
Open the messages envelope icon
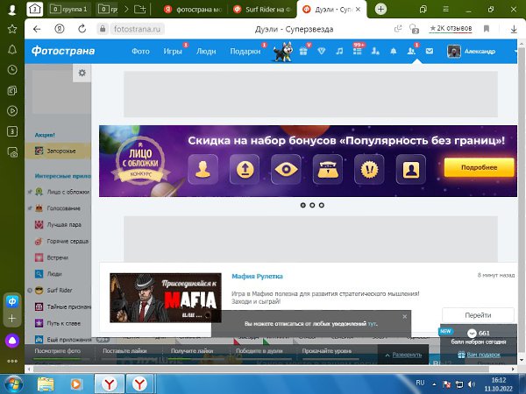click(429, 52)
